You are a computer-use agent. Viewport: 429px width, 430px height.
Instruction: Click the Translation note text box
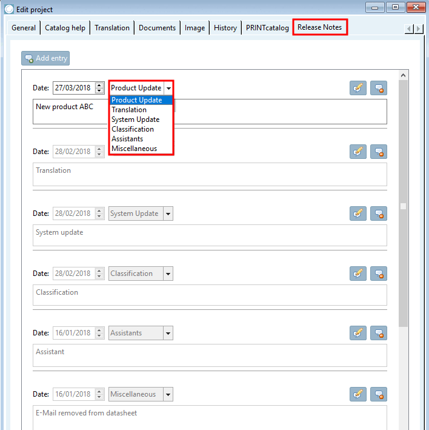click(210, 175)
